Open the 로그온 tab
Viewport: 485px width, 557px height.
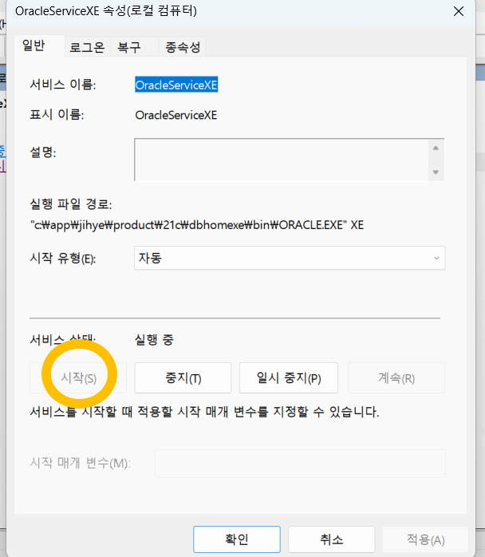87,47
